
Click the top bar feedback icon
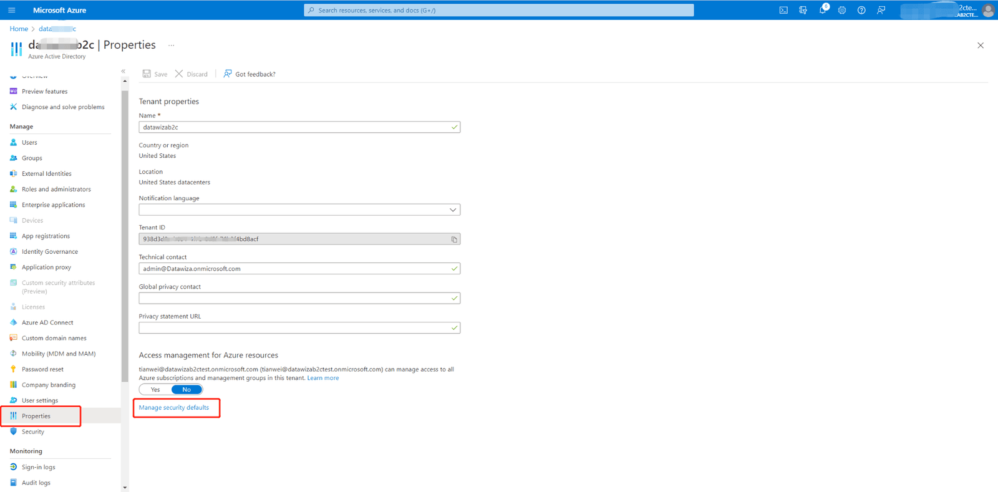pos(881,10)
